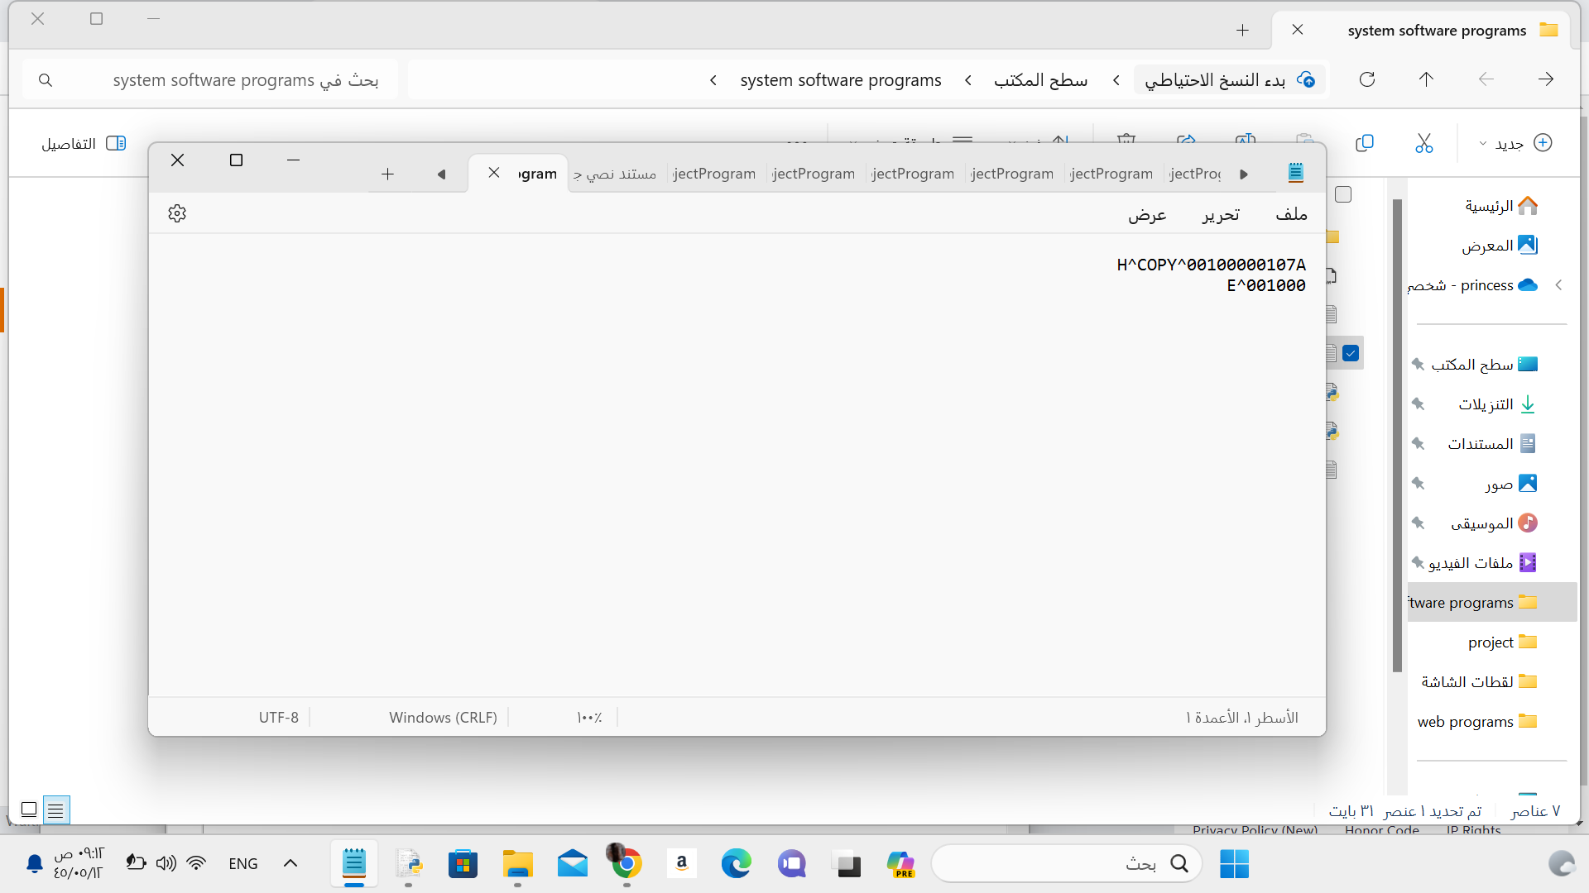This screenshot has width=1589, height=893.
Task: Open a new Notepad tab with the plus icon
Action: click(387, 174)
